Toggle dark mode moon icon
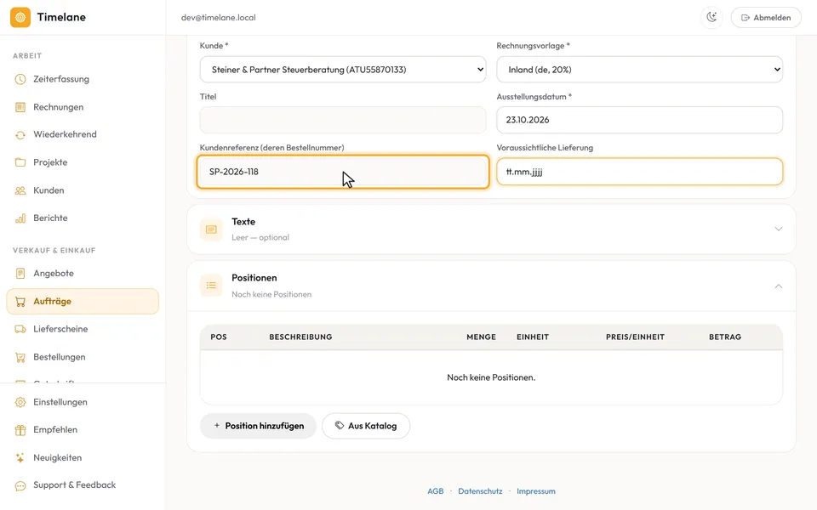Image resolution: width=817 pixels, height=510 pixels. tap(711, 17)
